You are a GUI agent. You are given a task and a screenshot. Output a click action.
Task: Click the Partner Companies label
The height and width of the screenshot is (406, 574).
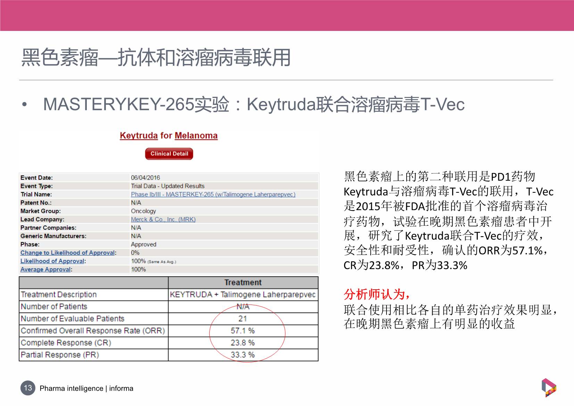[x=48, y=228]
